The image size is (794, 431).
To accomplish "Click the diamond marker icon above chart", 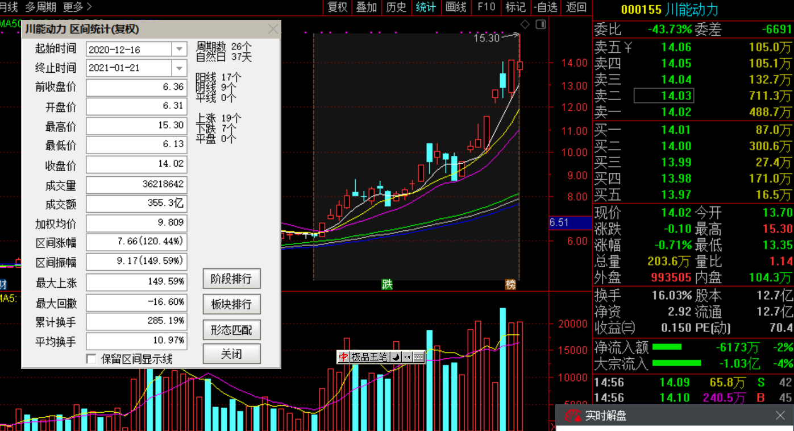I will [x=525, y=24].
